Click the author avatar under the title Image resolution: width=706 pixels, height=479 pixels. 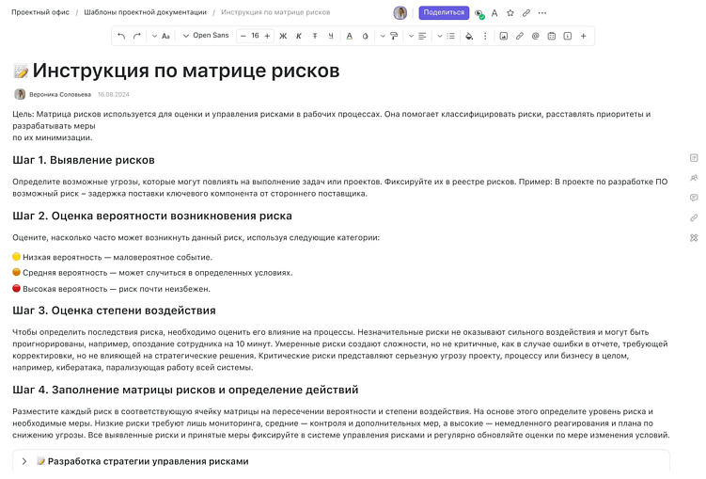point(20,94)
